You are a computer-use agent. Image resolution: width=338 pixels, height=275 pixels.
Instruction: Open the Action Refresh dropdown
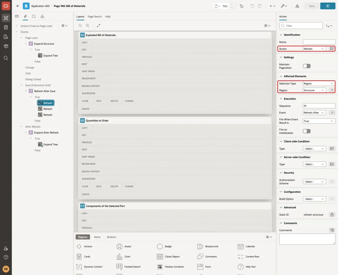[x=314, y=49]
